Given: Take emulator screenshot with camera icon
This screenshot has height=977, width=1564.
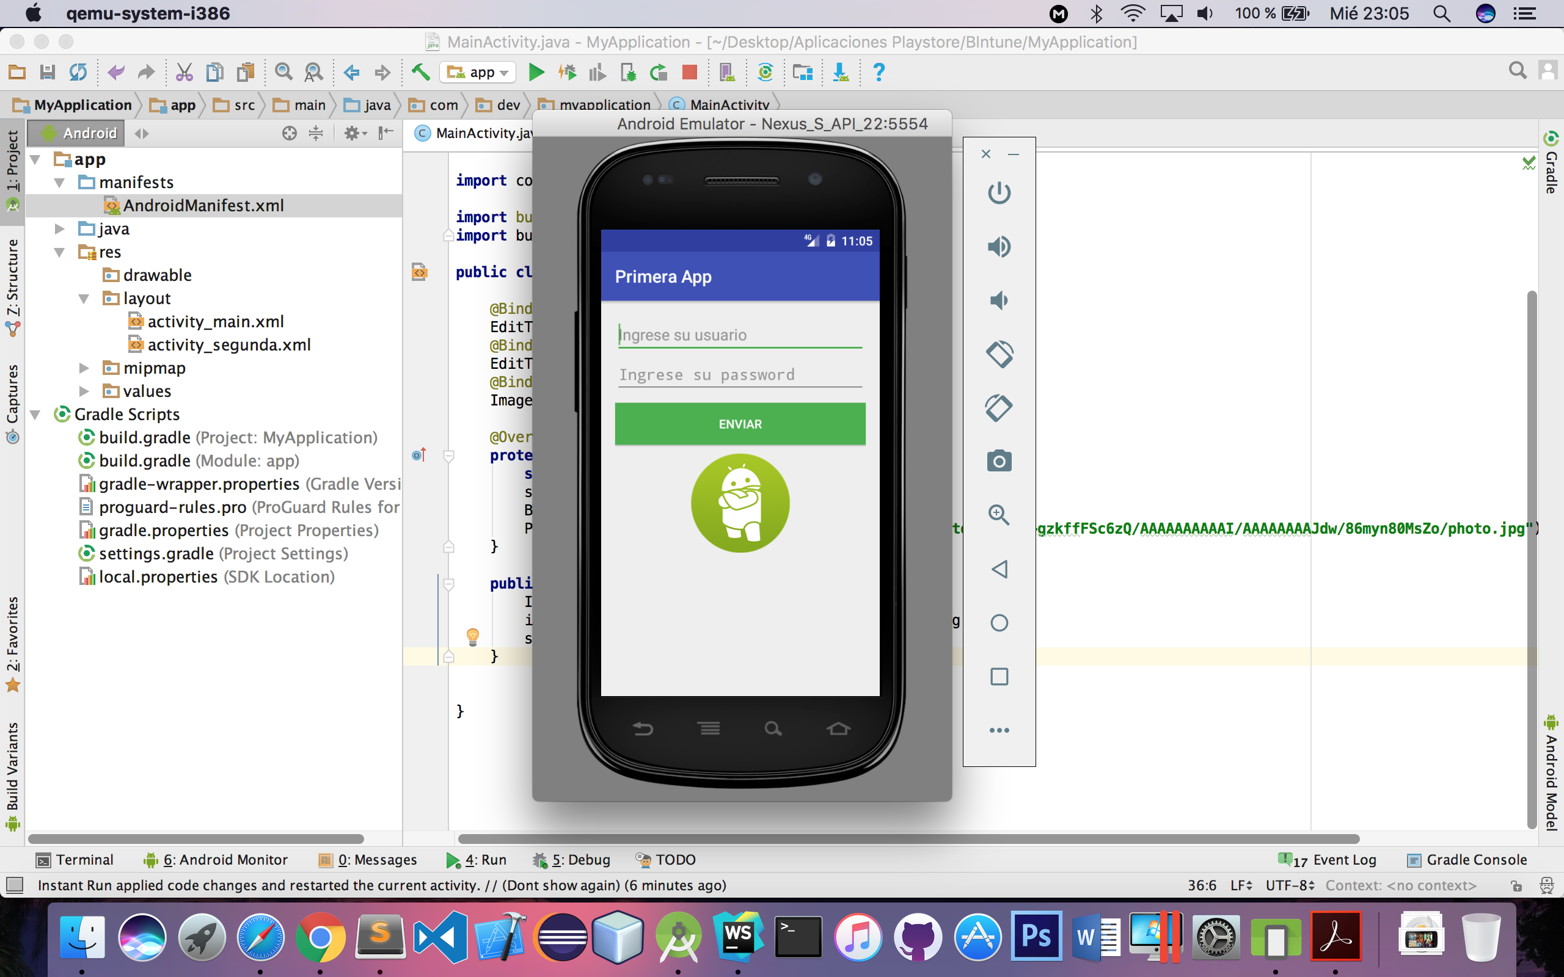Looking at the screenshot, I should [999, 462].
